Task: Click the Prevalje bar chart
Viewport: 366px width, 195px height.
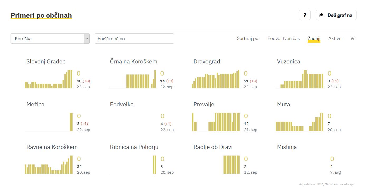Action: pyautogui.click(x=216, y=122)
